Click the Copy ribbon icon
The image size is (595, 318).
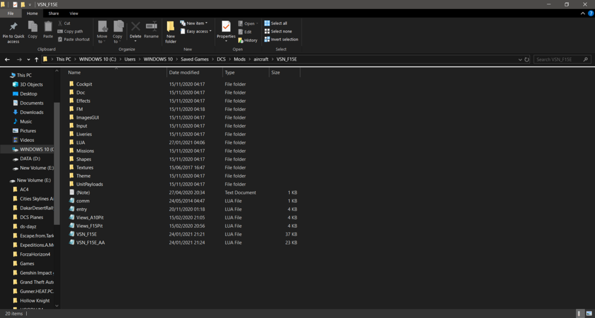point(33,30)
